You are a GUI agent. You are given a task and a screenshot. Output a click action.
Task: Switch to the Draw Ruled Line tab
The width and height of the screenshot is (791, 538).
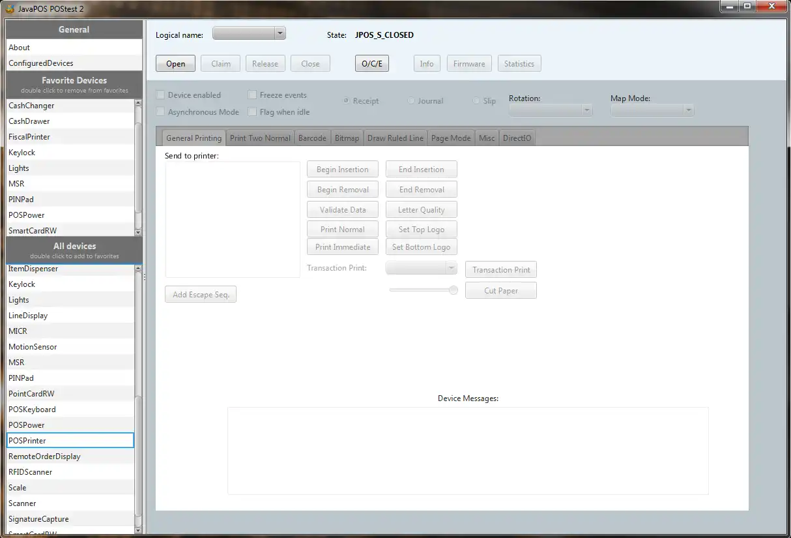point(395,138)
